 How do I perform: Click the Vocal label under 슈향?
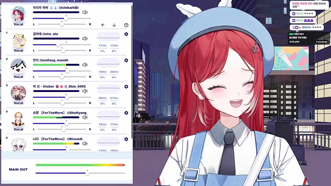pyautogui.click(x=18, y=129)
